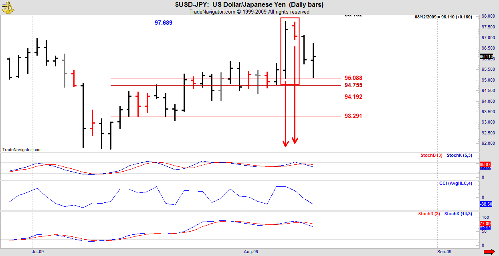Click the black 96.110 current price marker
Viewport: 499px width, 256px height.
point(486,57)
